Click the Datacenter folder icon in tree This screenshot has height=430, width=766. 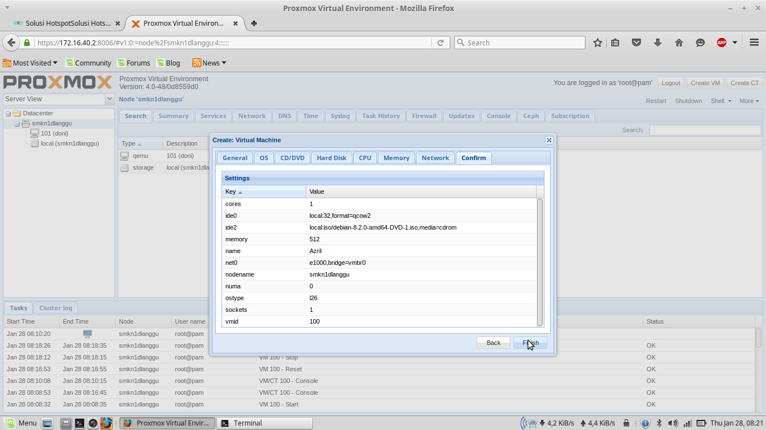(x=17, y=113)
